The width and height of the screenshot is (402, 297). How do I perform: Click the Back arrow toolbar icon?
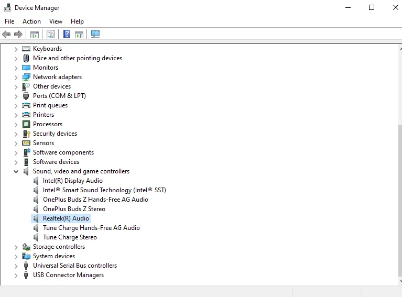click(6, 34)
